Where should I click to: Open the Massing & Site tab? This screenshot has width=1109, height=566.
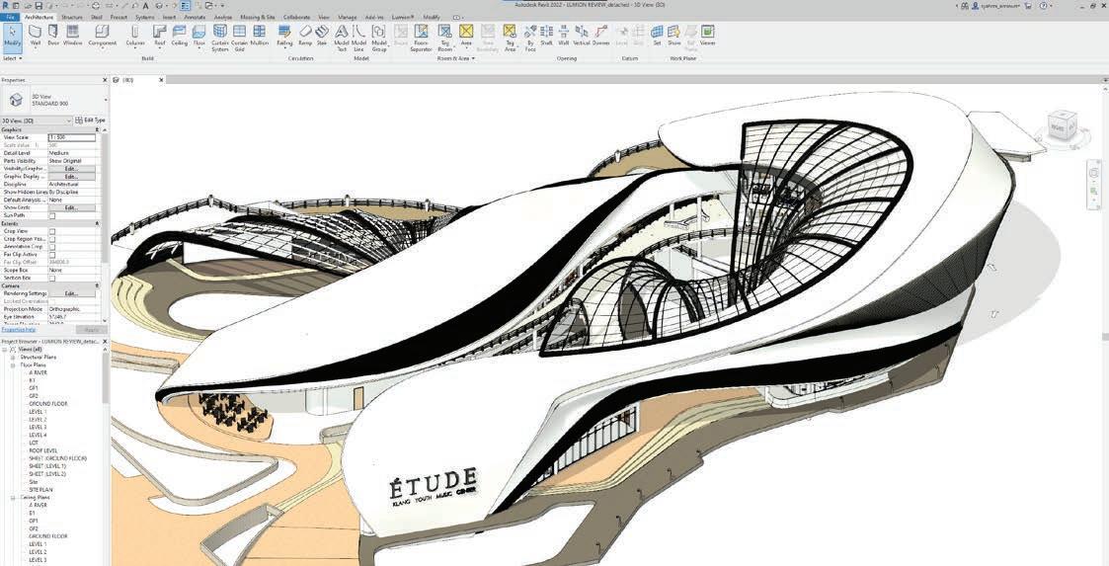[258, 16]
